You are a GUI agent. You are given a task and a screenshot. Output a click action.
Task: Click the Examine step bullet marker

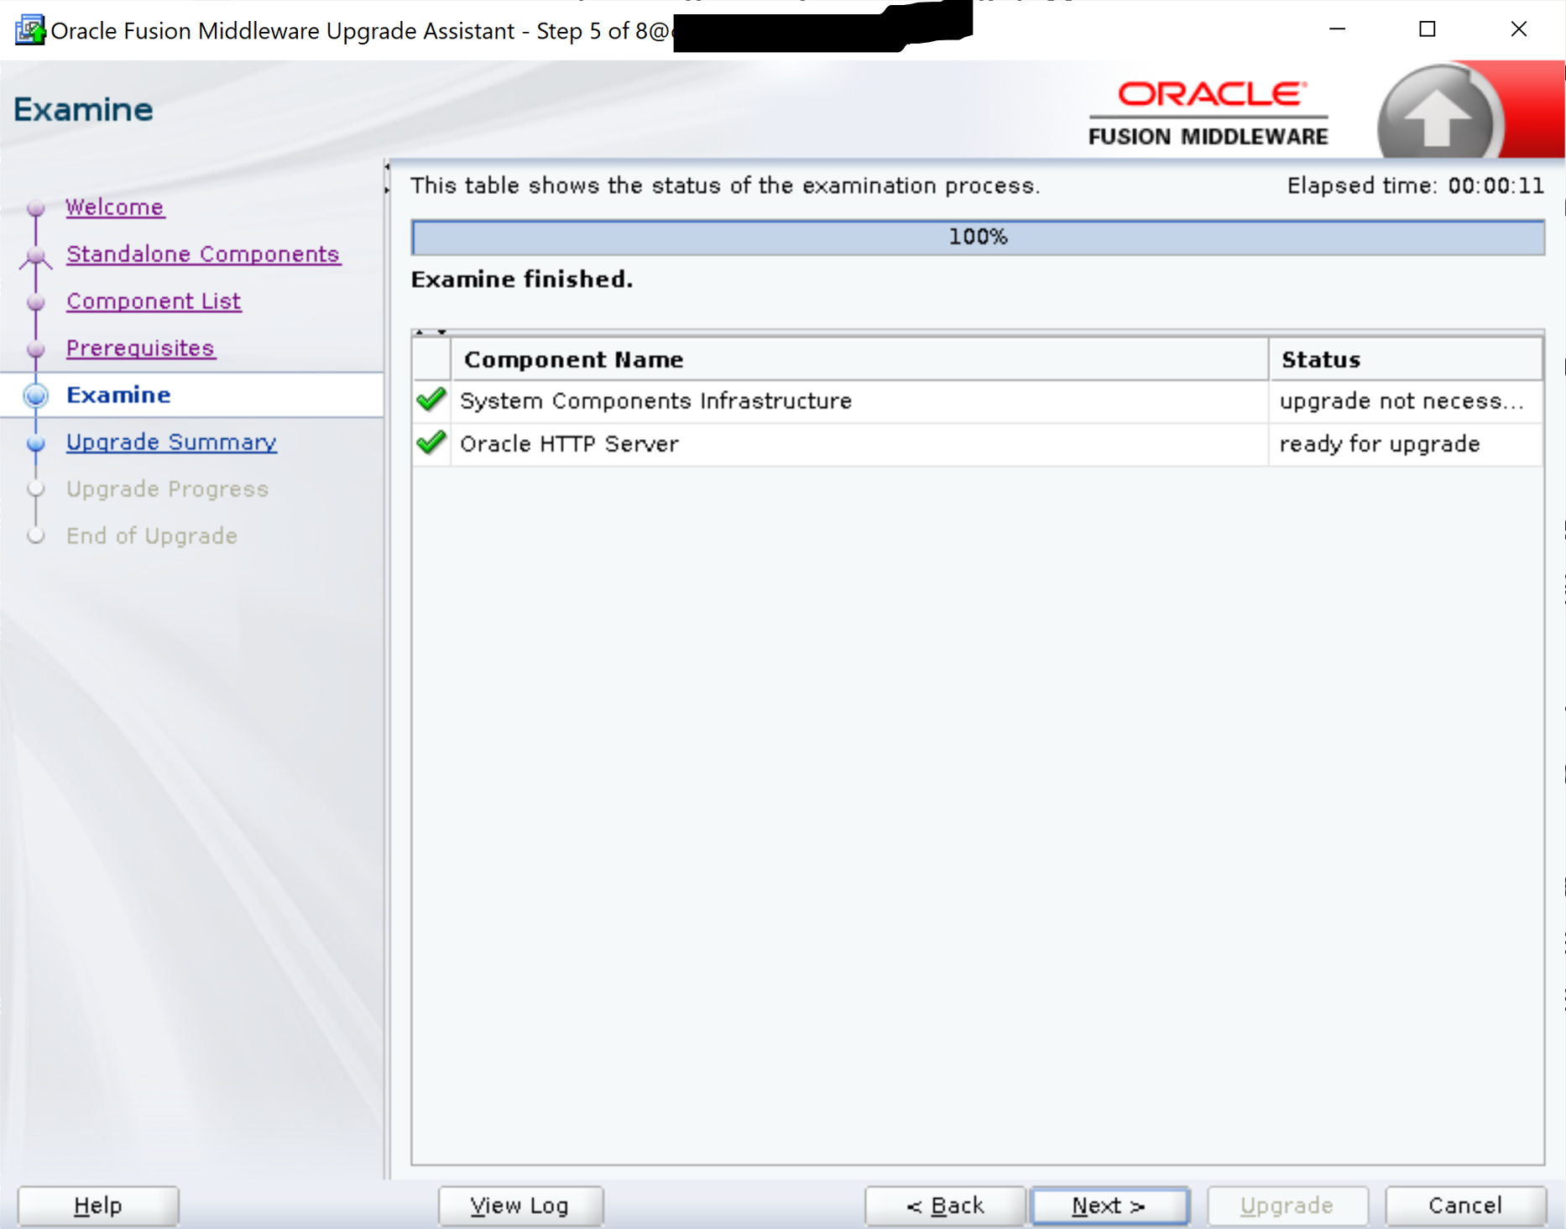pyautogui.click(x=35, y=395)
